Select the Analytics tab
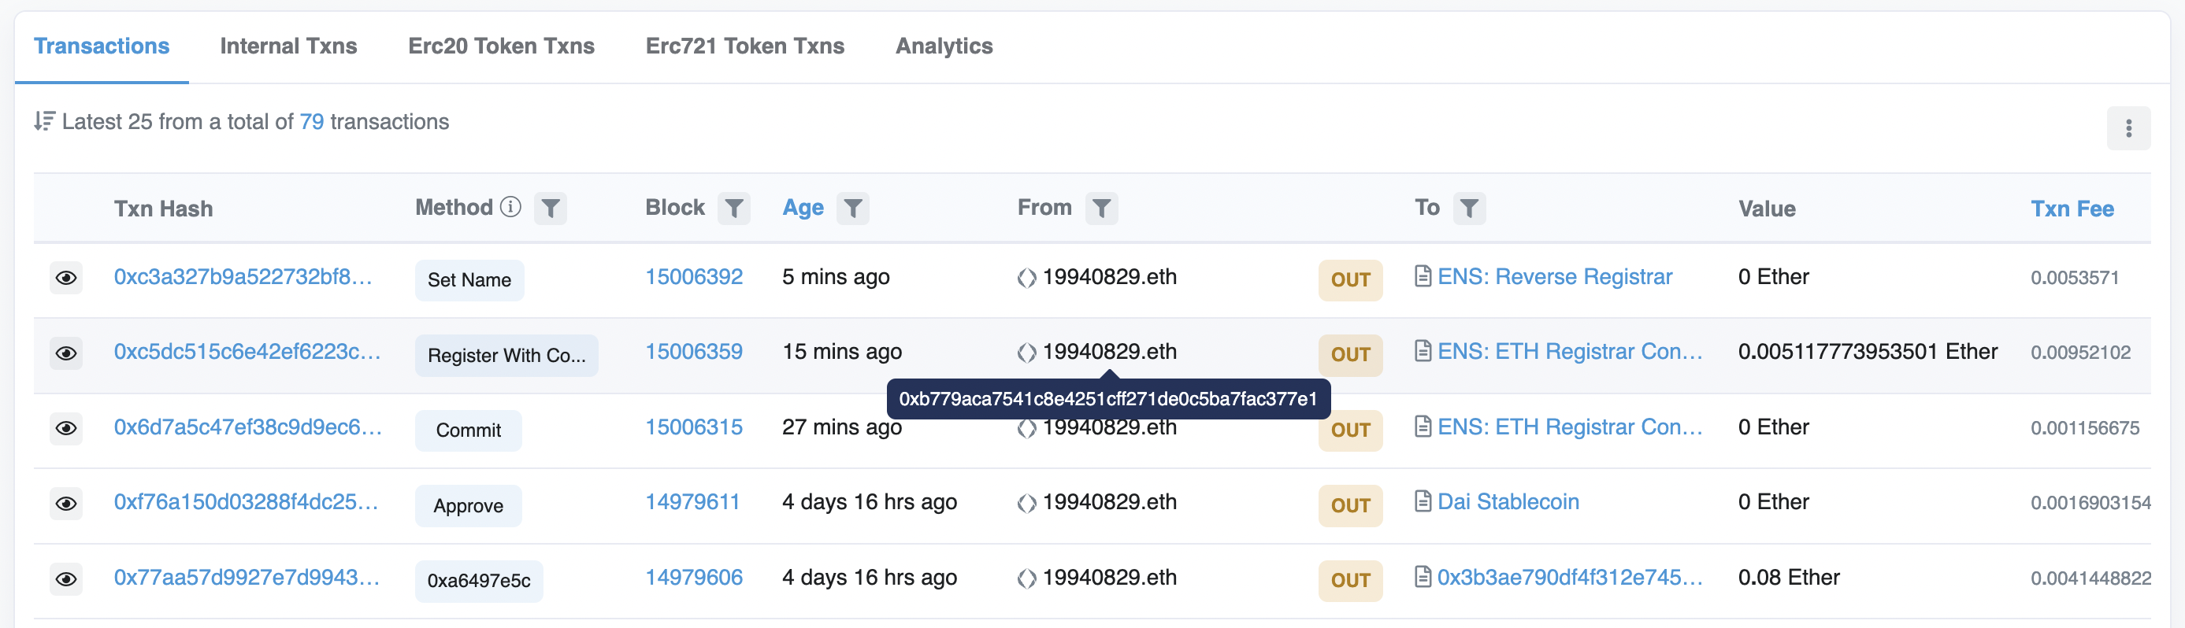2185x628 pixels. (x=943, y=46)
